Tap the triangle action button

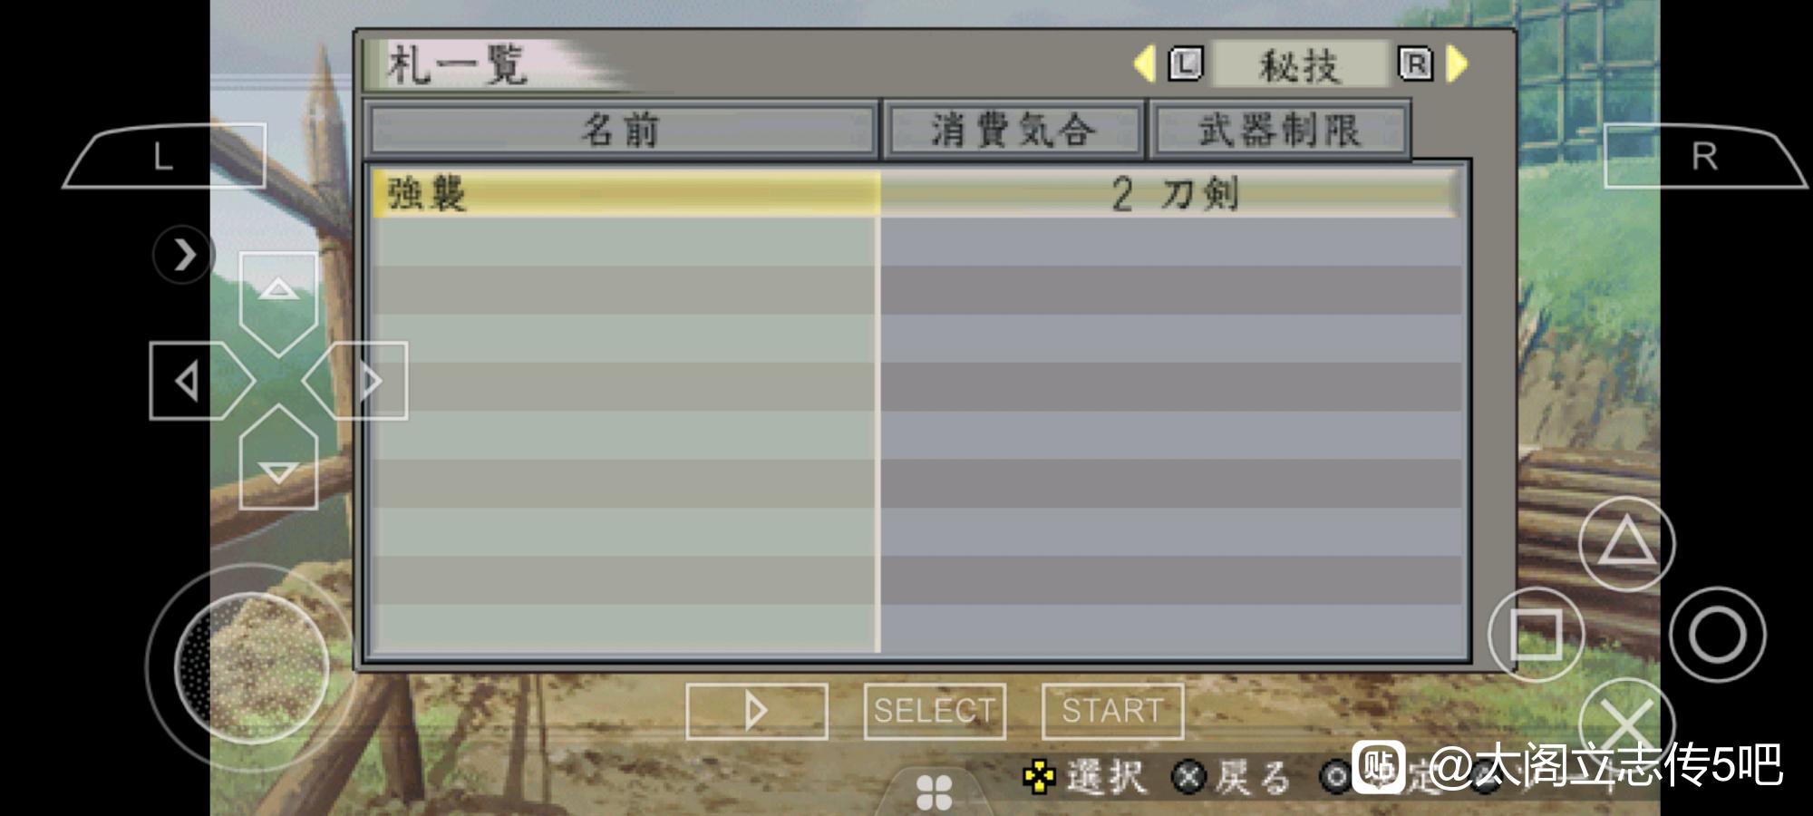[x=1626, y=543]
